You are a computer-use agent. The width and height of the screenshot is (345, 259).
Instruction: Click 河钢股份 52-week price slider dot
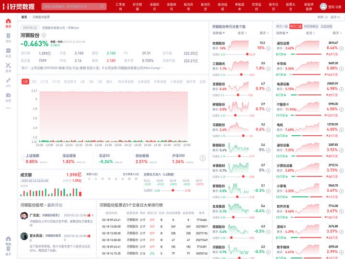coord(173,190)
